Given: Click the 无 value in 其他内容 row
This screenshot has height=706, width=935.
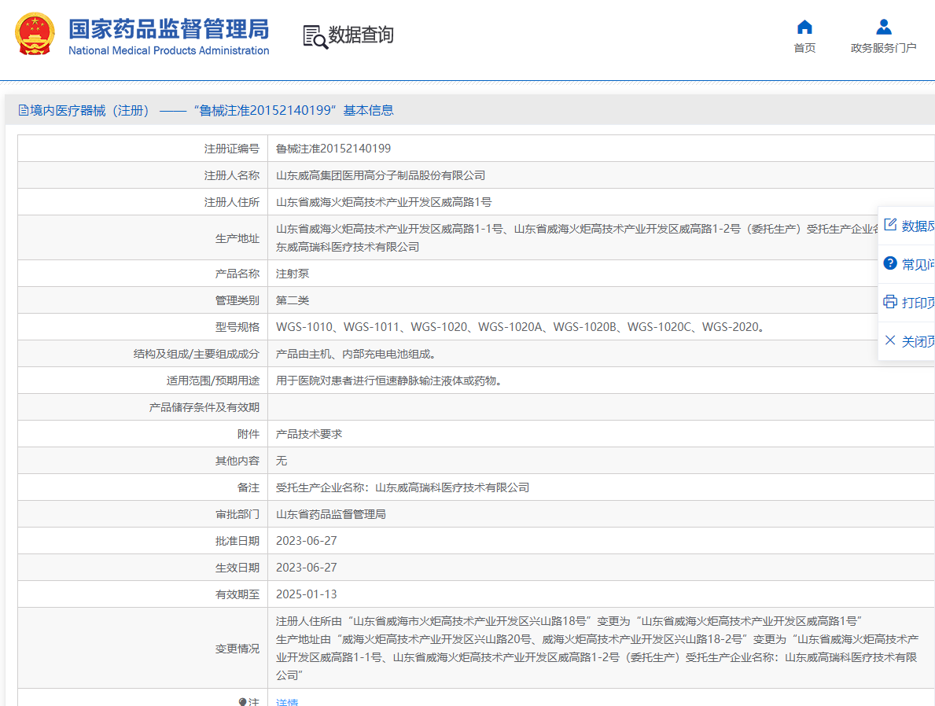Looking at the screenshot, I should click(282, 461).
